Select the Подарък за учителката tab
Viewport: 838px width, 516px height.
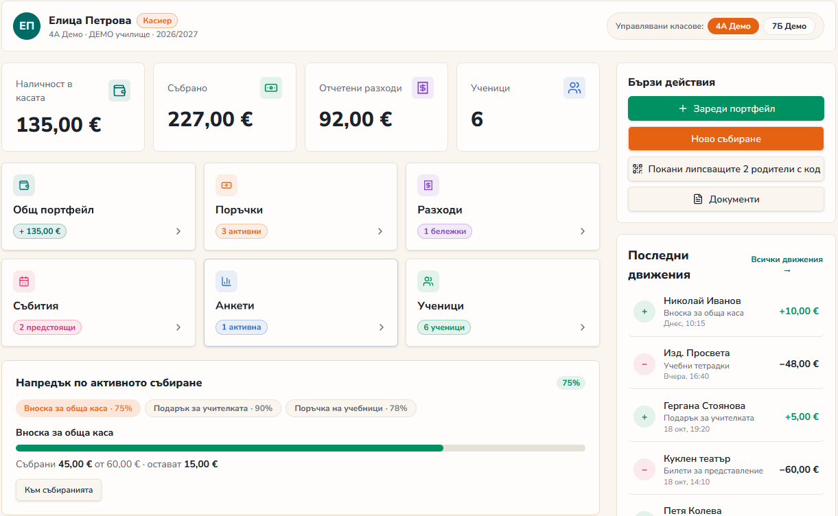pyautogui.click(x=213, y=408)
